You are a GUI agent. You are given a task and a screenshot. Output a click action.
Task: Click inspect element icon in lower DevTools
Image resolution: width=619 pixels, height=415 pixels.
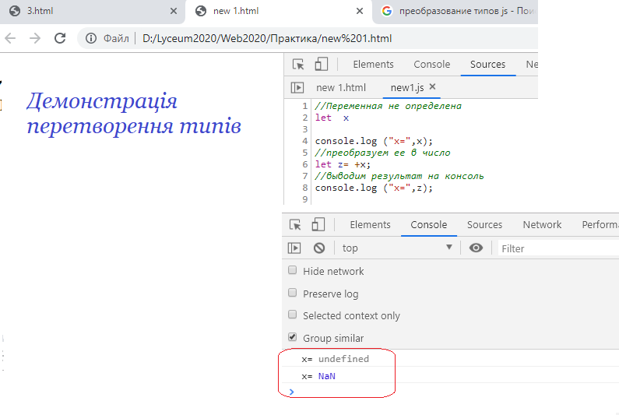coord(295,225)
